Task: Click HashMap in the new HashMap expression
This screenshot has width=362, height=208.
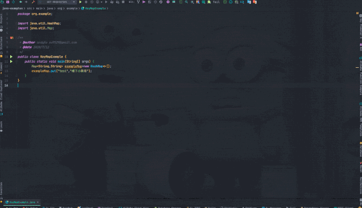Action: tap(97, 66)
